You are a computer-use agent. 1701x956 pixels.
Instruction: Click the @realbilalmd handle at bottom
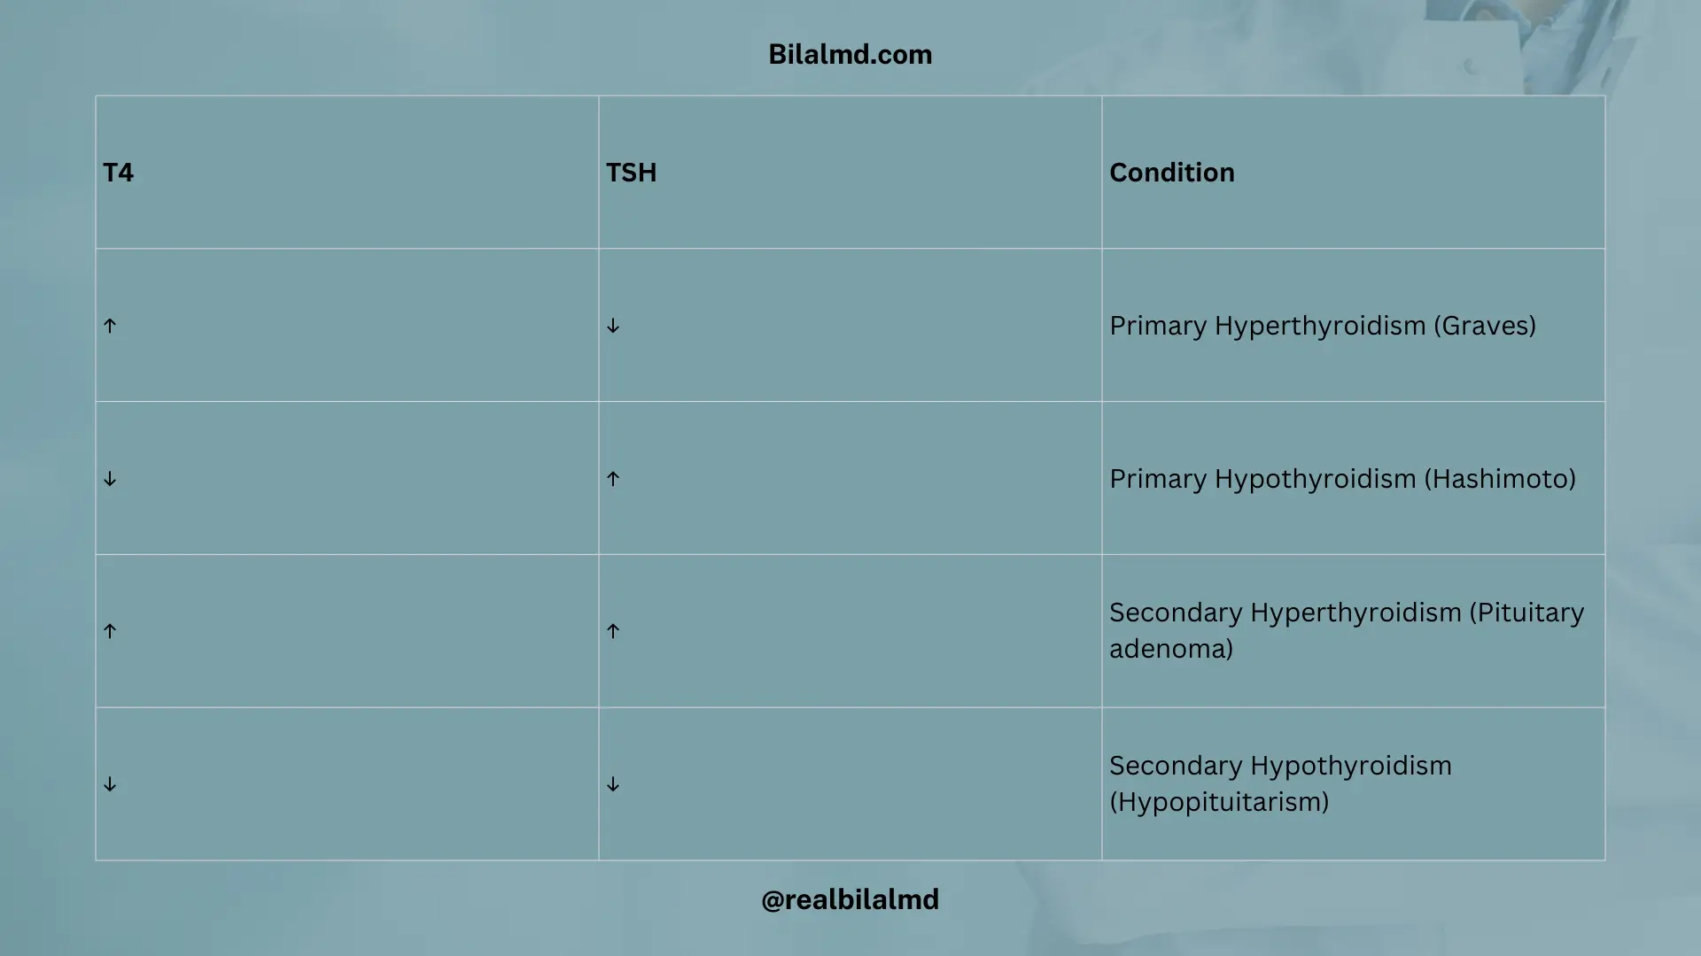pyautogui.click(x=850, y=900)
